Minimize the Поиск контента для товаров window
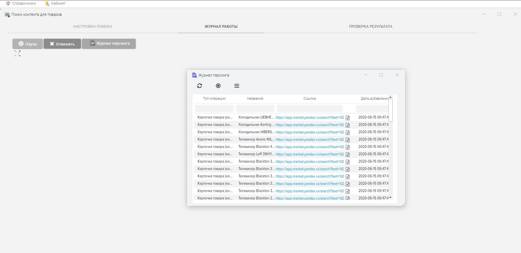 [484, 14]
